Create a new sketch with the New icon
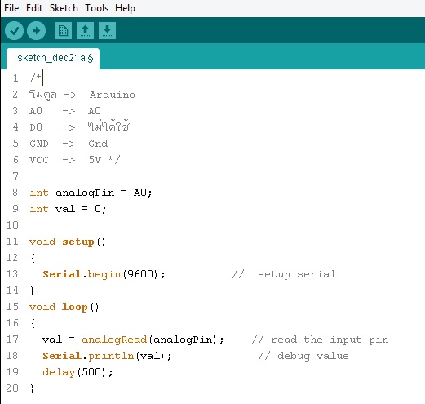This screenshot has width=425, height=404. pos(63,30)
